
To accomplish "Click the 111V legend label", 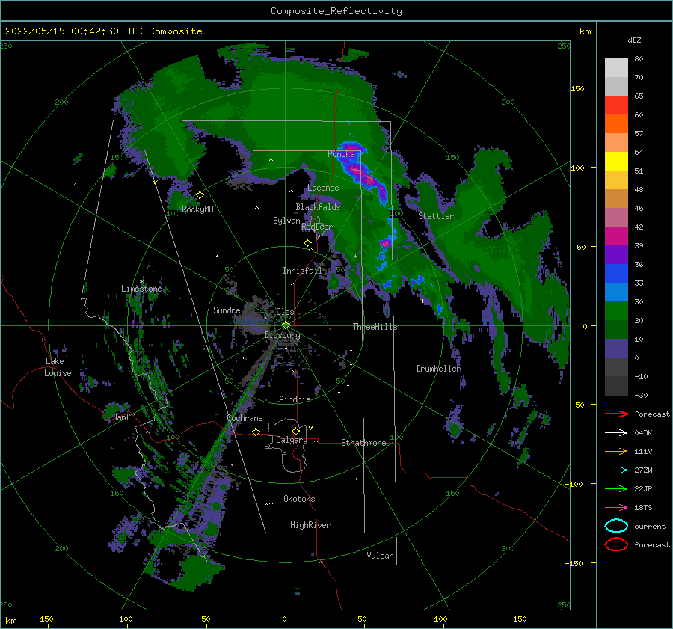I will click(x=643, y=451).
